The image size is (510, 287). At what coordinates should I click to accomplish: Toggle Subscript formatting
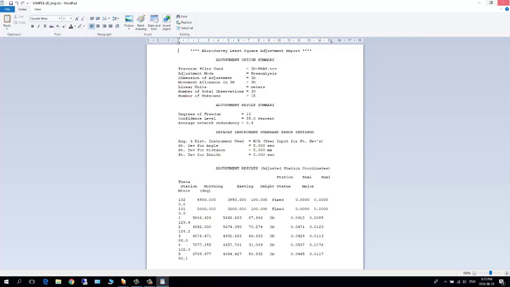point(58,26)
